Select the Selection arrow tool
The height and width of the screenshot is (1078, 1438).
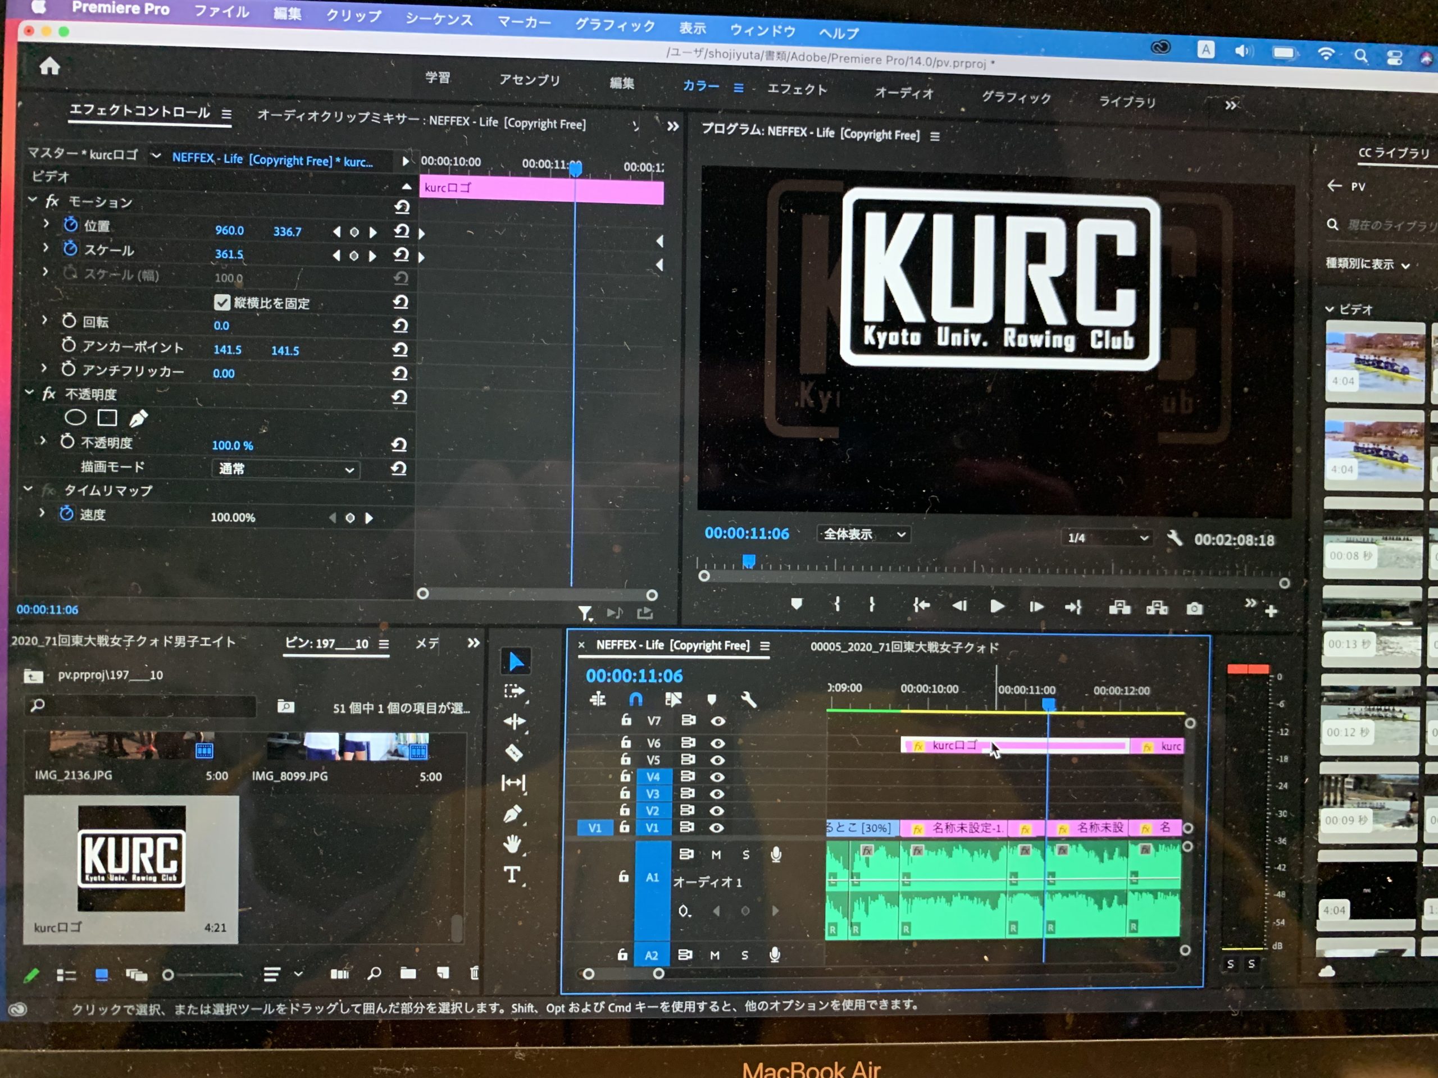tap(516, 661)
